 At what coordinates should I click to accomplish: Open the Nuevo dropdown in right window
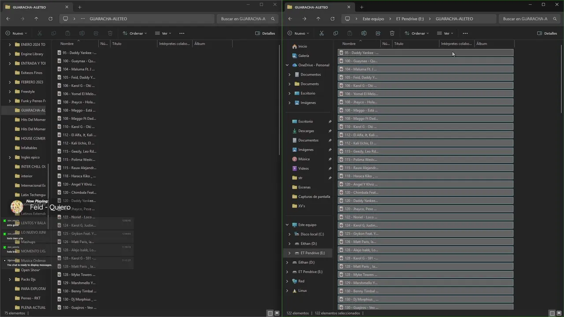[298, 33]
